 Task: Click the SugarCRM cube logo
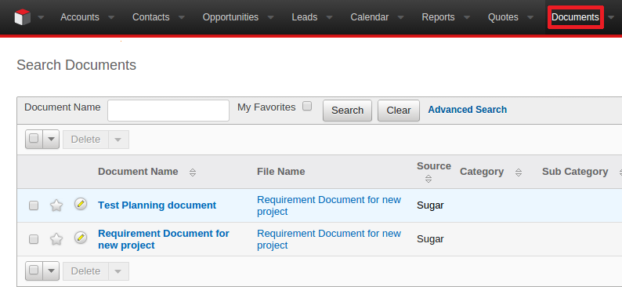pyautogui.click(x=22, y=17)
